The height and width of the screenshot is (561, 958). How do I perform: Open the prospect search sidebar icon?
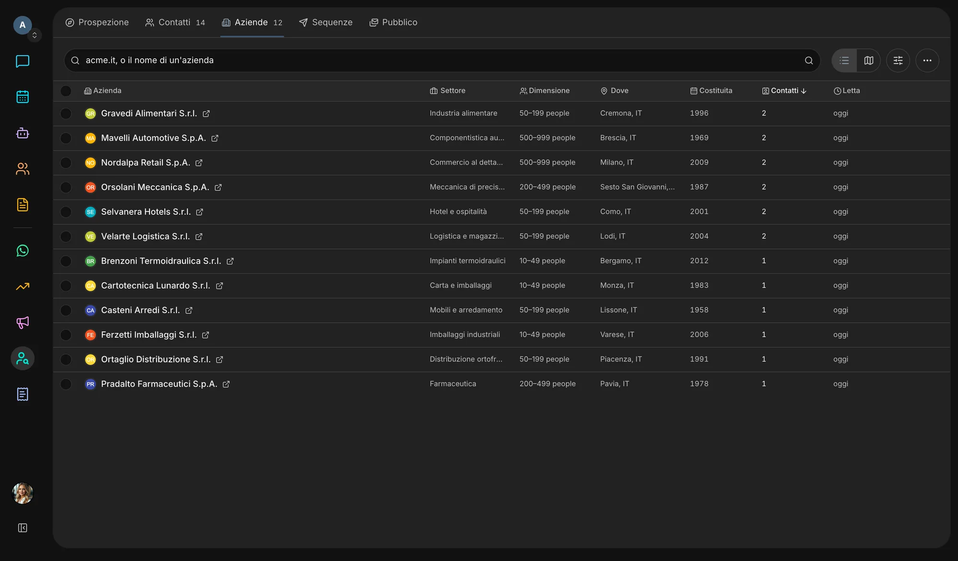pyautogui.click(x=23, y=358)
